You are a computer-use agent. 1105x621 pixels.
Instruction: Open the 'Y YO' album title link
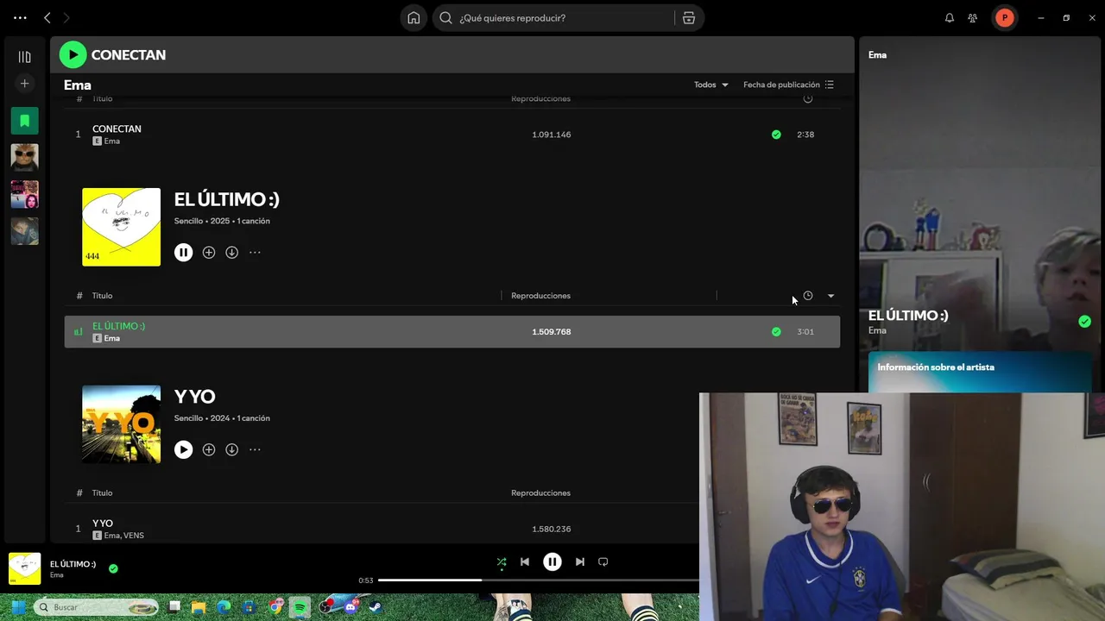coord(194,397)
